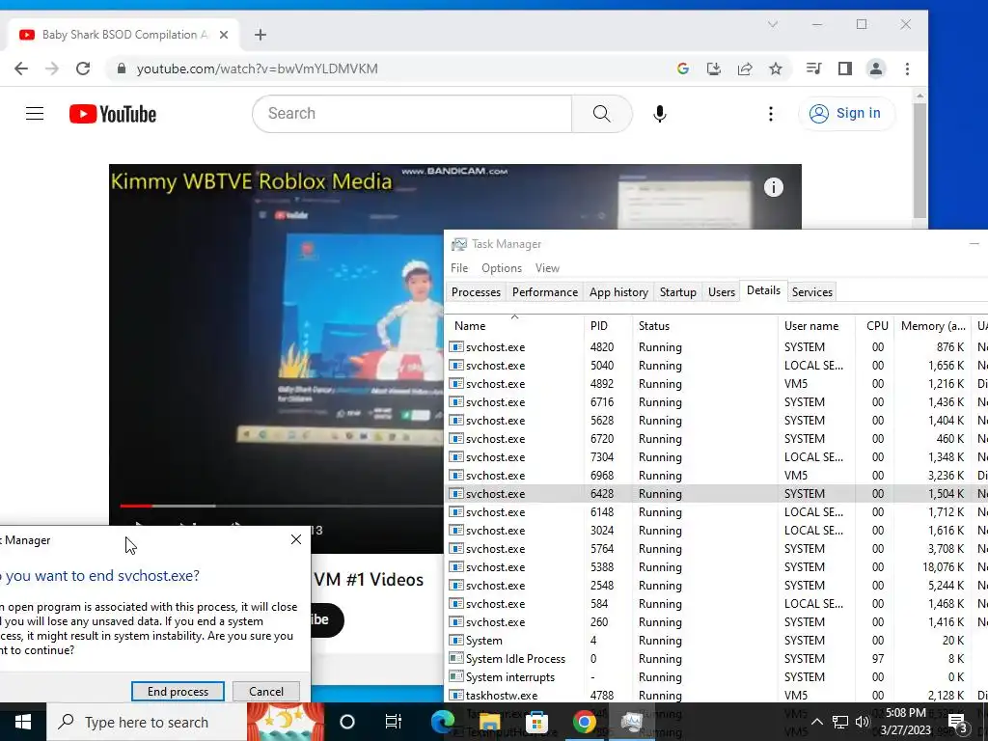This screenshot has height=741, width=988.
Task: Open the YouTube hamburger guide menu
Action: pos(35,114)
